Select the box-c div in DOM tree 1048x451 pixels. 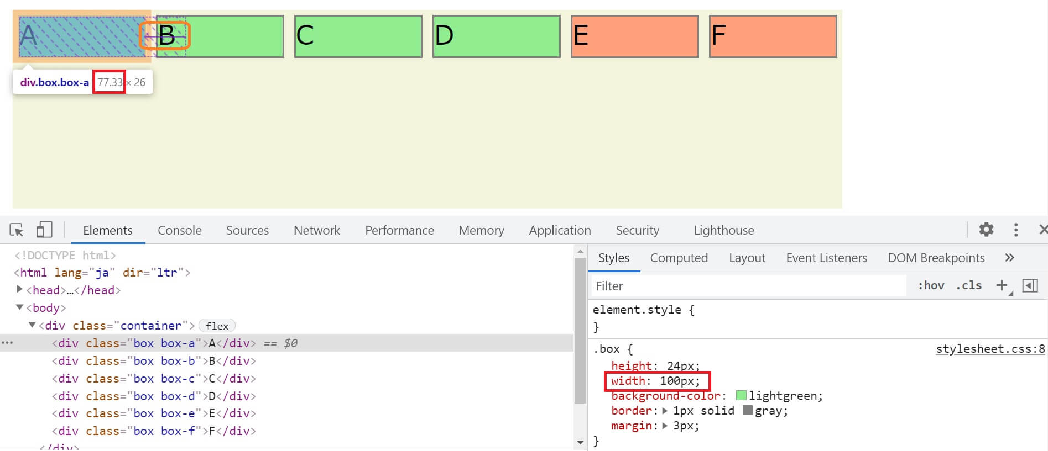tap(154, 378)
